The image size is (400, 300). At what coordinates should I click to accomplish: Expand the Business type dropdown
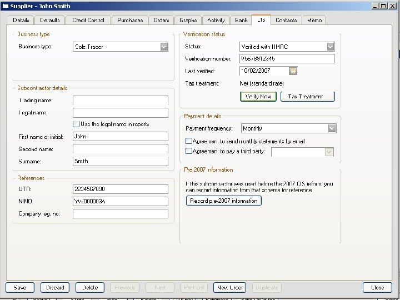(x=164, y=47)
